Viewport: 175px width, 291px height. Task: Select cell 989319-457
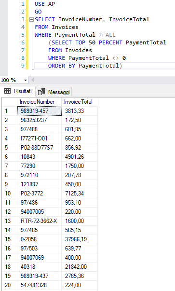[40, 111]
